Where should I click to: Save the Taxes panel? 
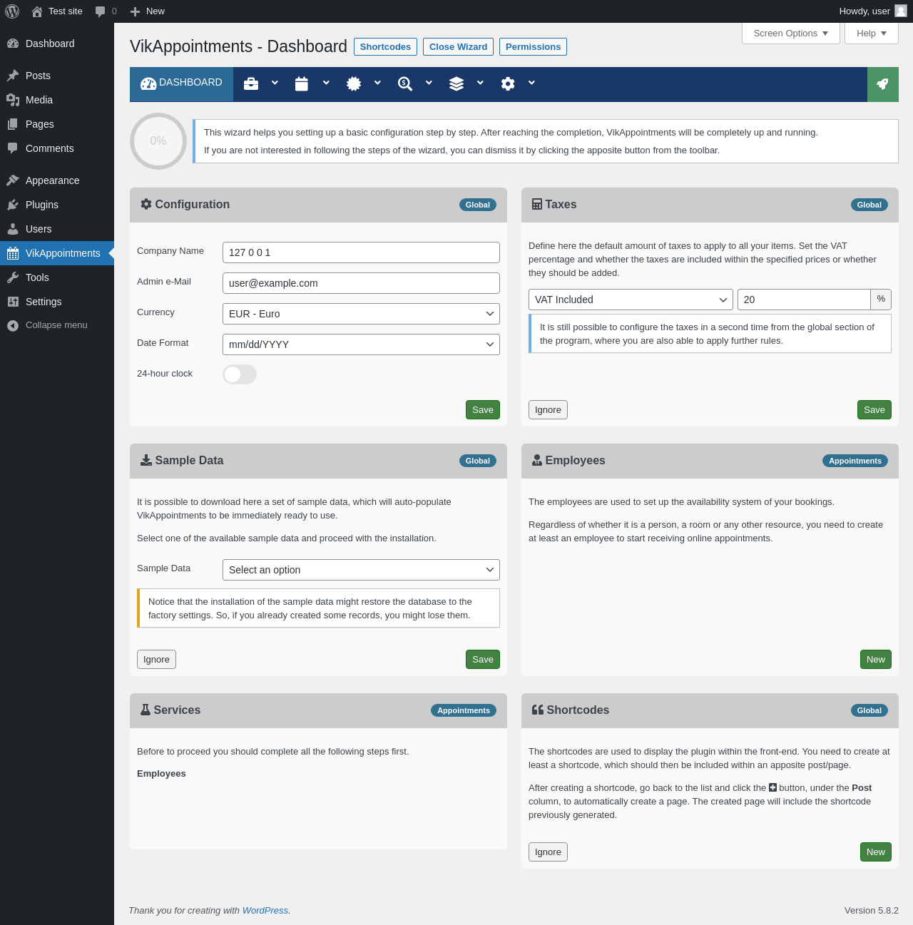[x=874, y=410]
